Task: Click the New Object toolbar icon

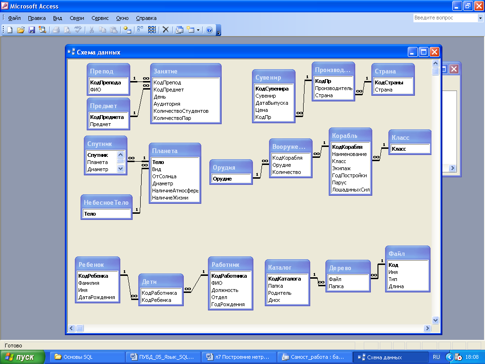Action: tap(190, 30)
